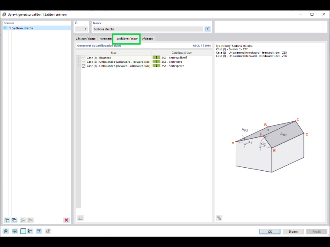Click the app icon in title bar
Viewport: 330px width, 247px height.
click(4, 14)
